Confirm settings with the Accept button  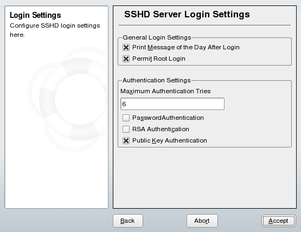click(x=279, y=221)
